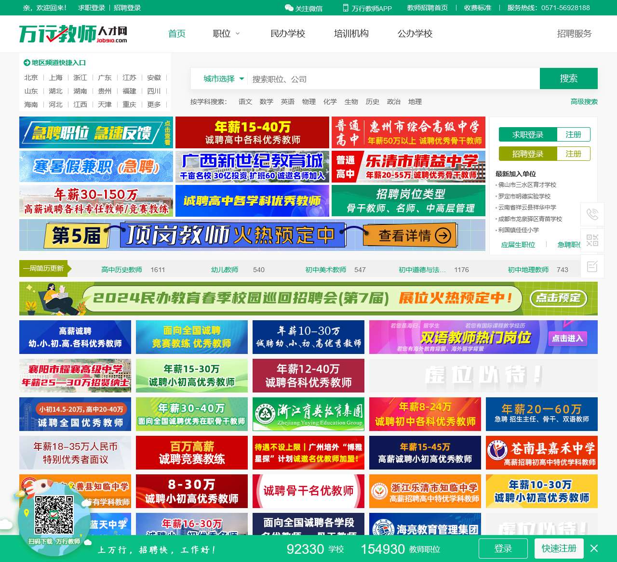Click 登录 in the bottom bar

tap(503, 549)
